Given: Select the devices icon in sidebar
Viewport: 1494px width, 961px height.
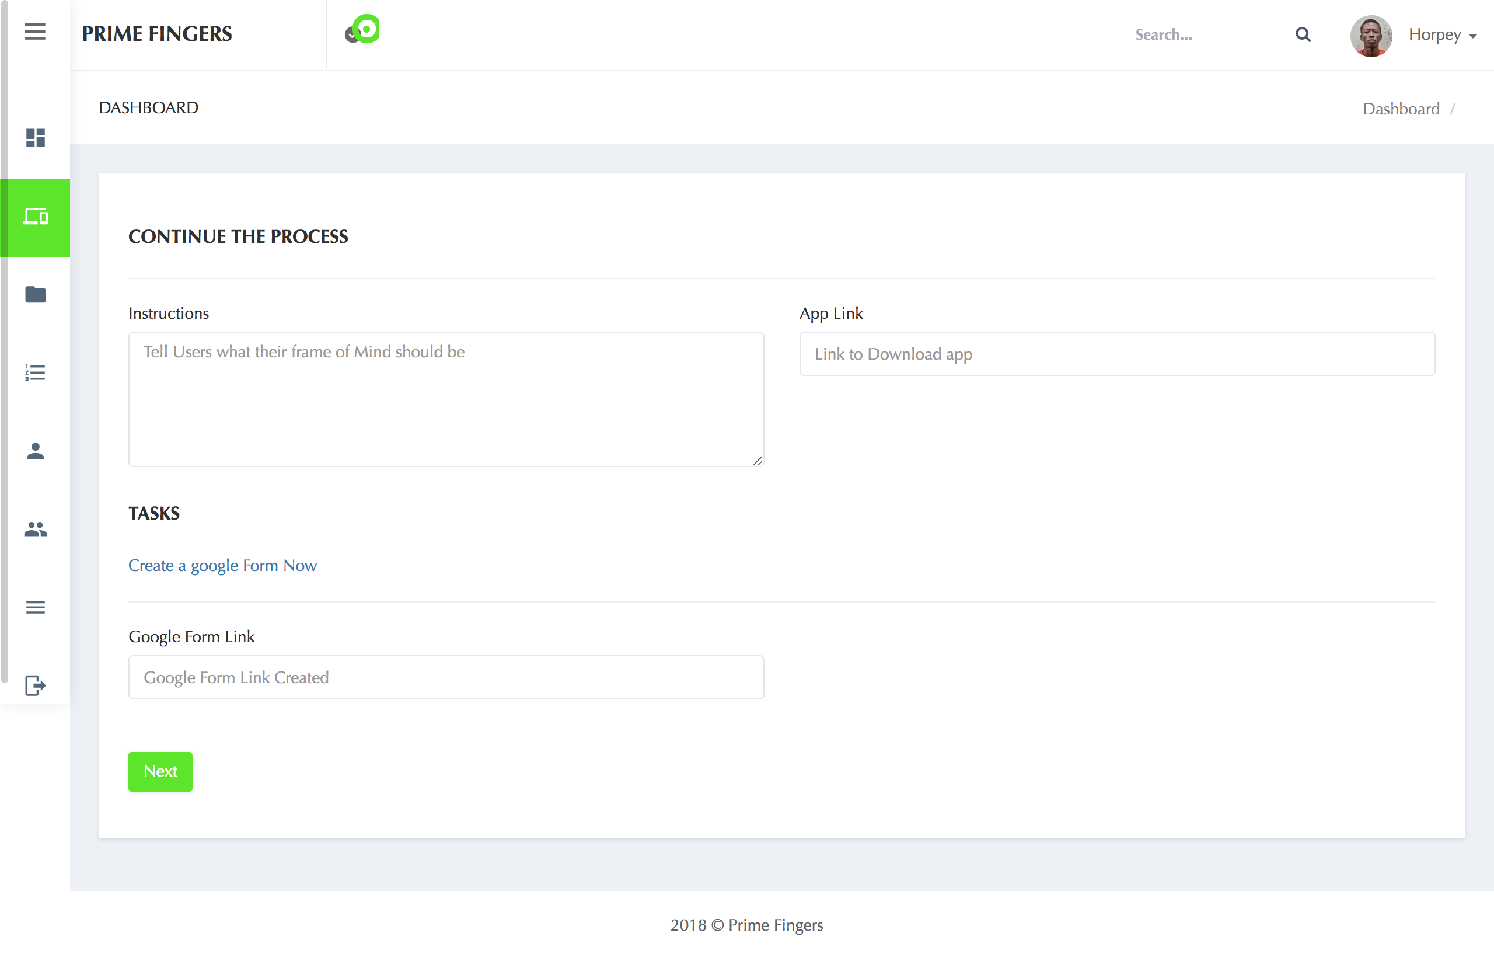Looking at the screenshot, I should 36,217.
